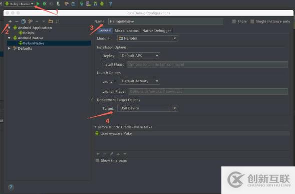
Task: Click the Debug bug icon in main toolbar
Action: pyautogui.click(x=45, y=4)
